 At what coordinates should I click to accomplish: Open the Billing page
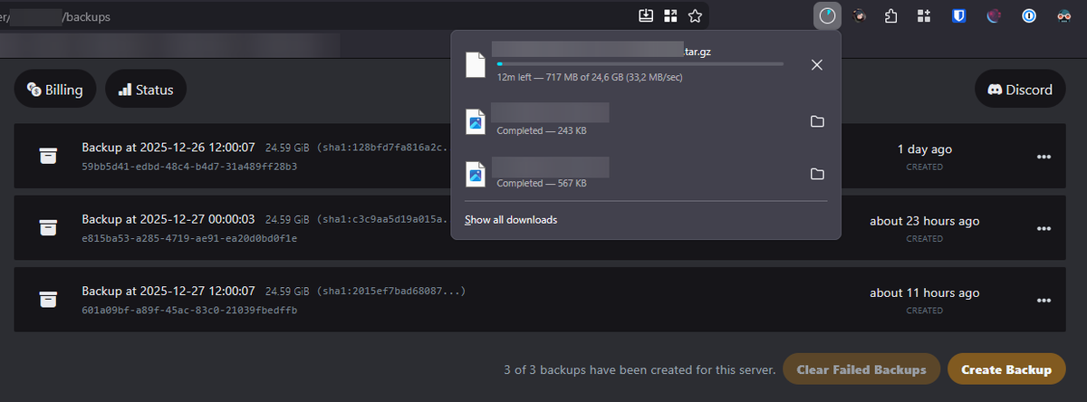[x=55, y=90]
